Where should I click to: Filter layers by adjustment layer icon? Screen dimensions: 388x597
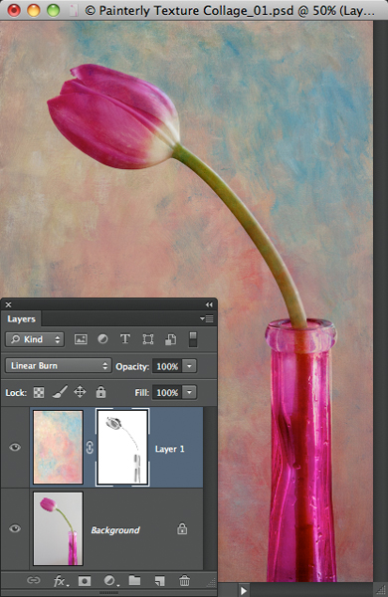click(x=102, y=339)
